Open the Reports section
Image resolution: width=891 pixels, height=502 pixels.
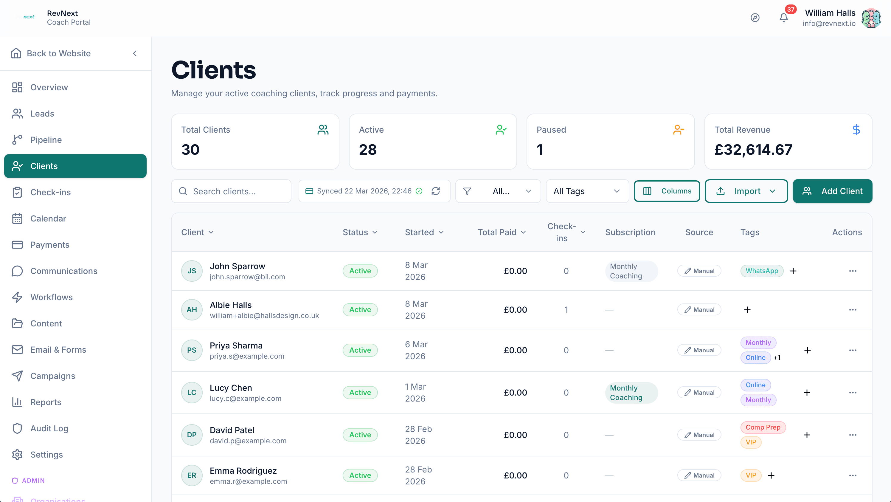coord(45,402)
